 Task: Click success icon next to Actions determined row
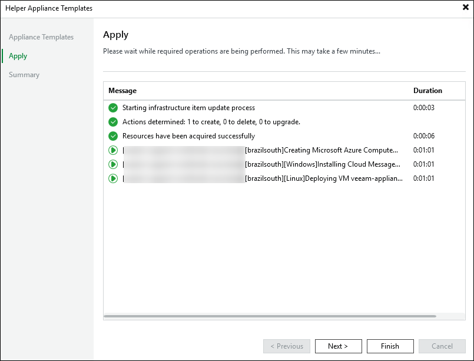113,122
